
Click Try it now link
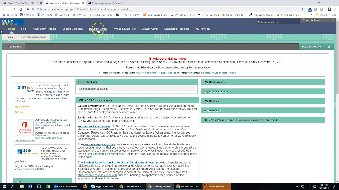coord(22,107)
